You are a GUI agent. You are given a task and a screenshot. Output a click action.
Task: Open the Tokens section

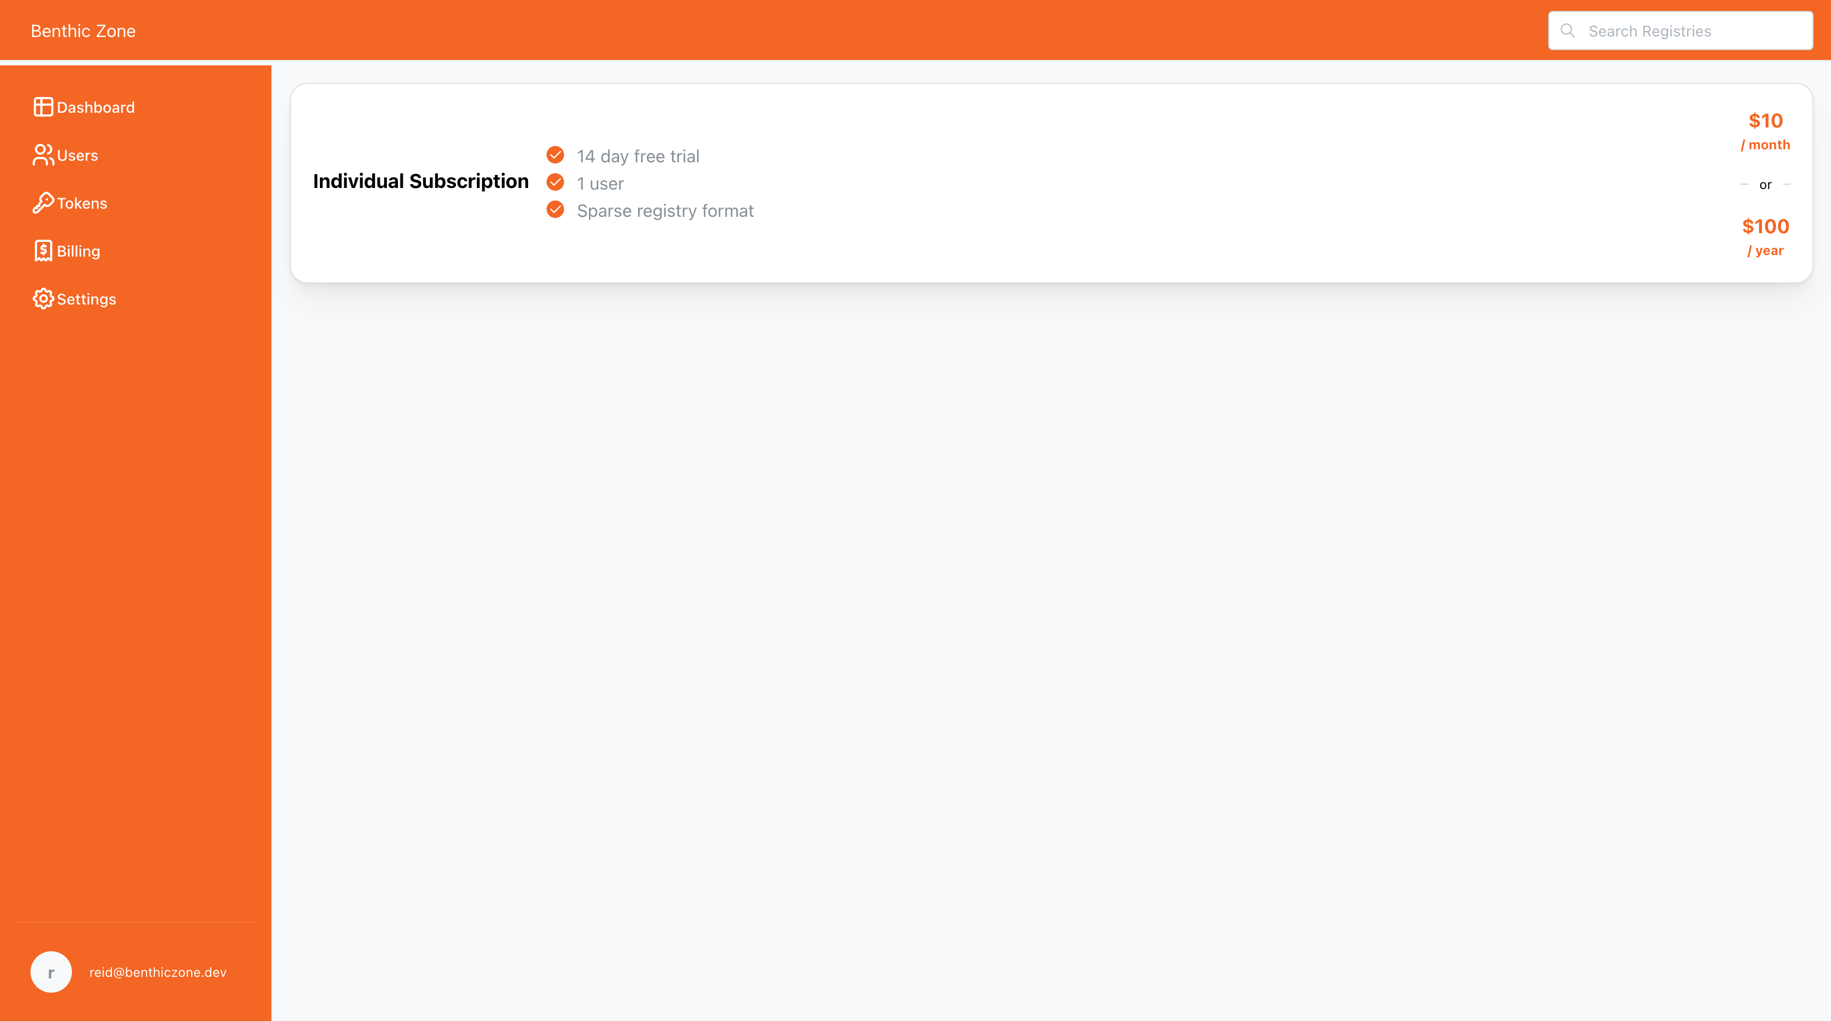82,203
